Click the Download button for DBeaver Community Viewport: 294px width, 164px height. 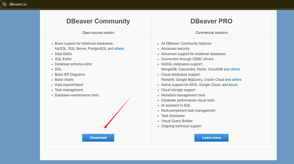(98, 138)
